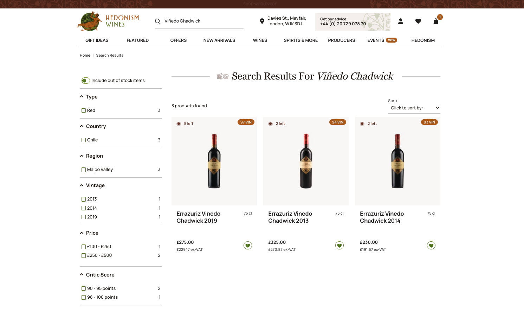Open Errazuriz Vinedo Chadwick 2013 bottle image
This screenshot has height=311, width=524.
306,161
